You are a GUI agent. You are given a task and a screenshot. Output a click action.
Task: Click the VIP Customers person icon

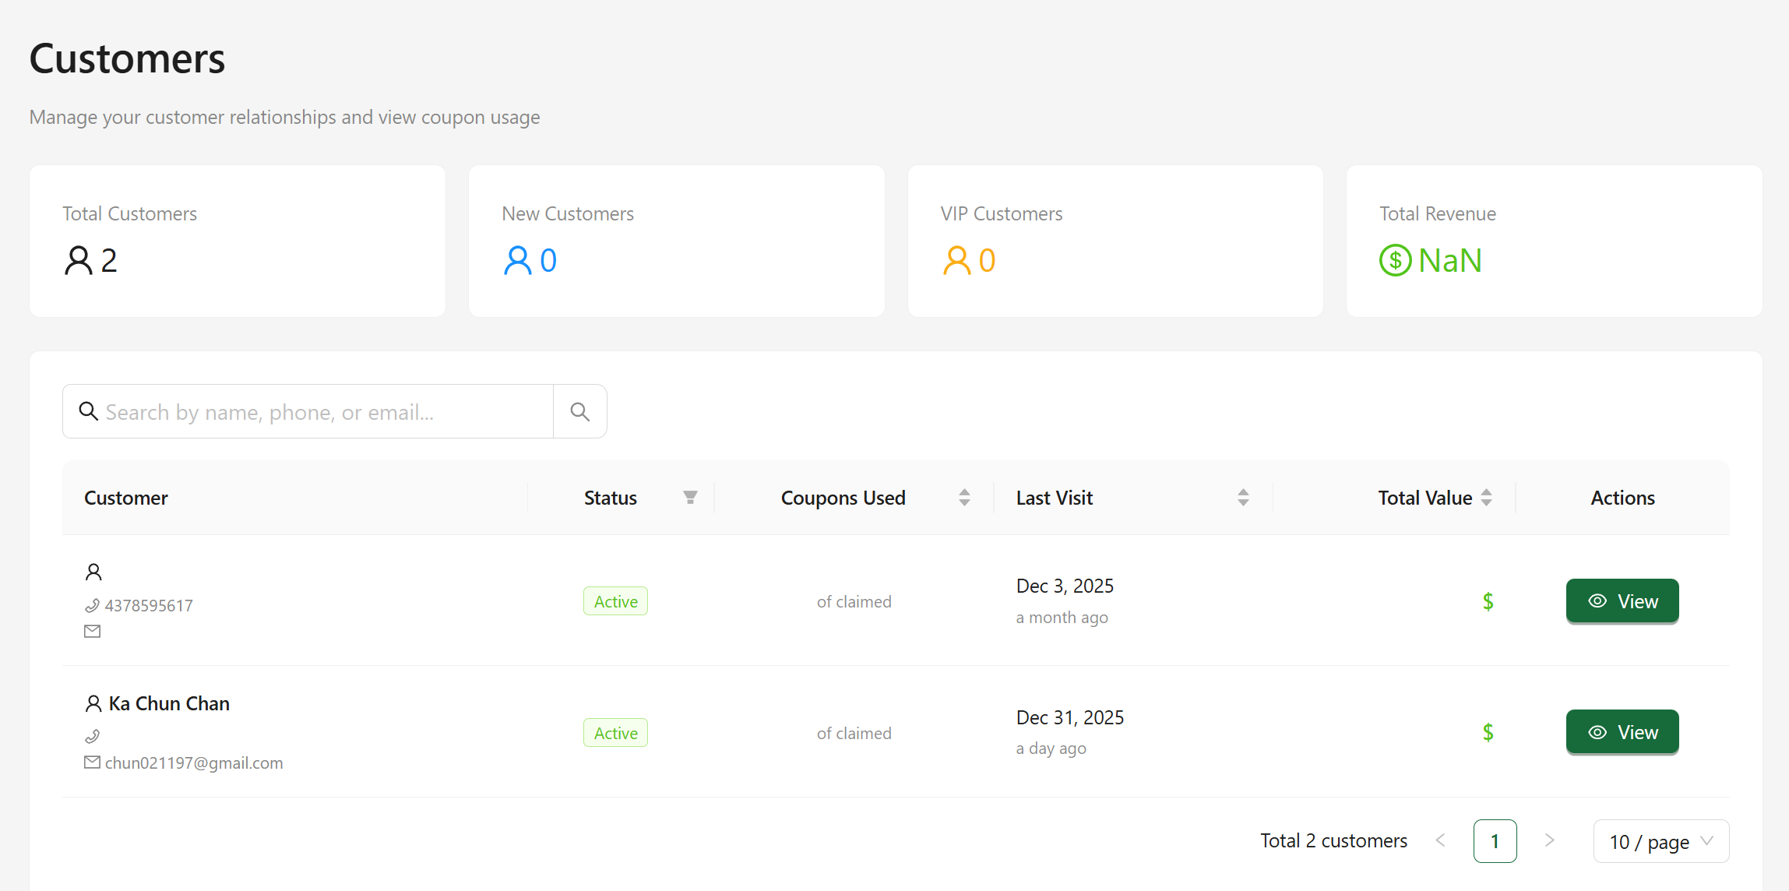[956, 260]
